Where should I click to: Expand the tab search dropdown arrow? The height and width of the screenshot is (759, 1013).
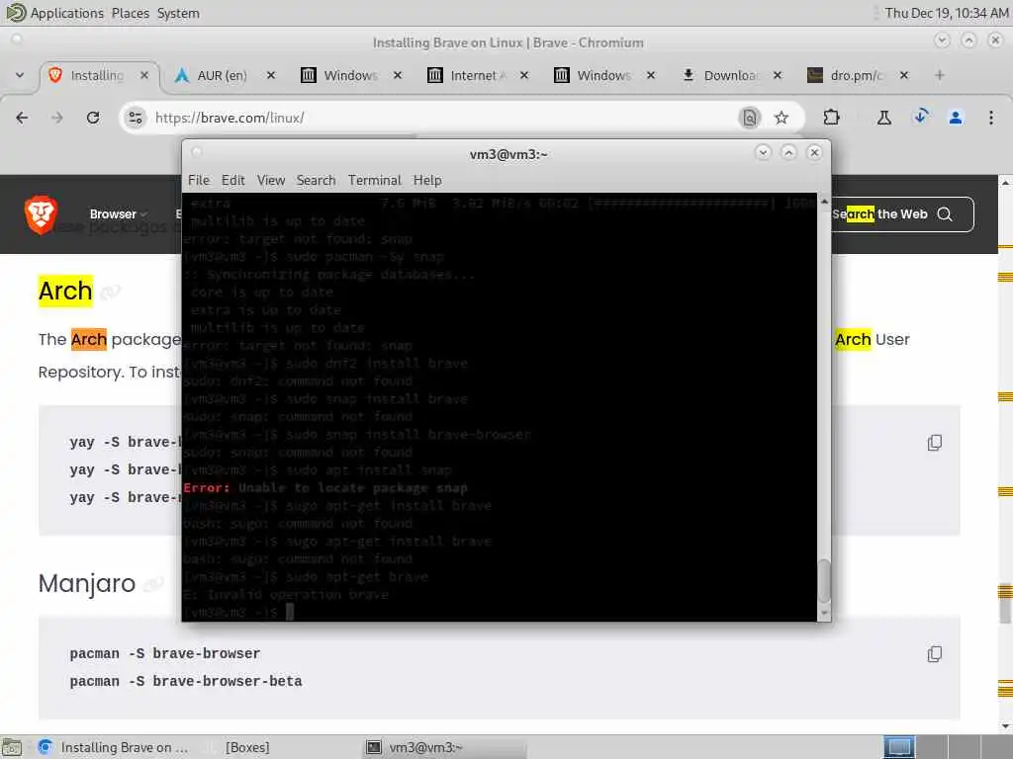[20, 75]
